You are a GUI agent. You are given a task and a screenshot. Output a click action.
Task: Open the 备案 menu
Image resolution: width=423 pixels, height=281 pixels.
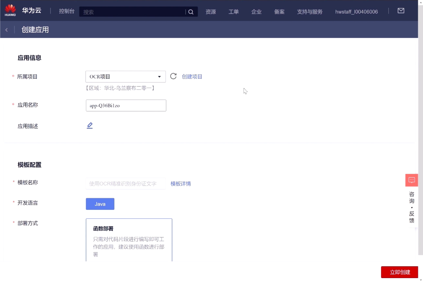click(x=279, y=12)
